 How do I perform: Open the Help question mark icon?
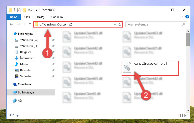(x=187, y=17)
